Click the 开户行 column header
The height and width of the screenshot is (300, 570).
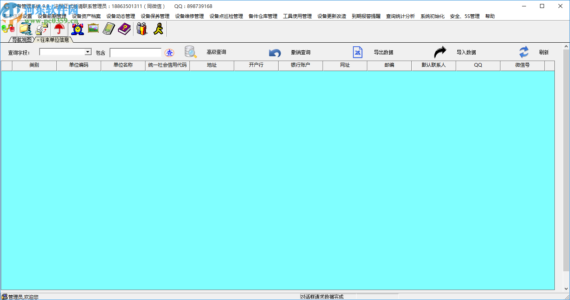point(256,65)
